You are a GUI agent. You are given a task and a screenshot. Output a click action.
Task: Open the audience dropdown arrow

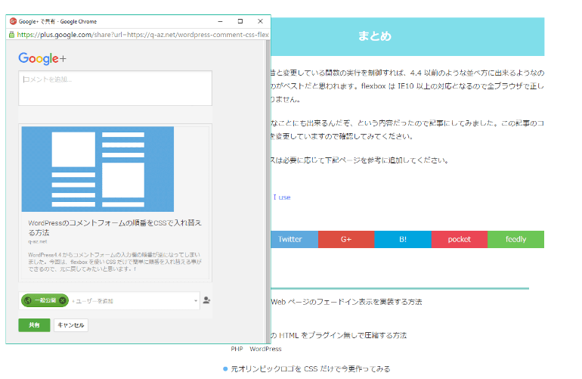(x=196, y=301)
